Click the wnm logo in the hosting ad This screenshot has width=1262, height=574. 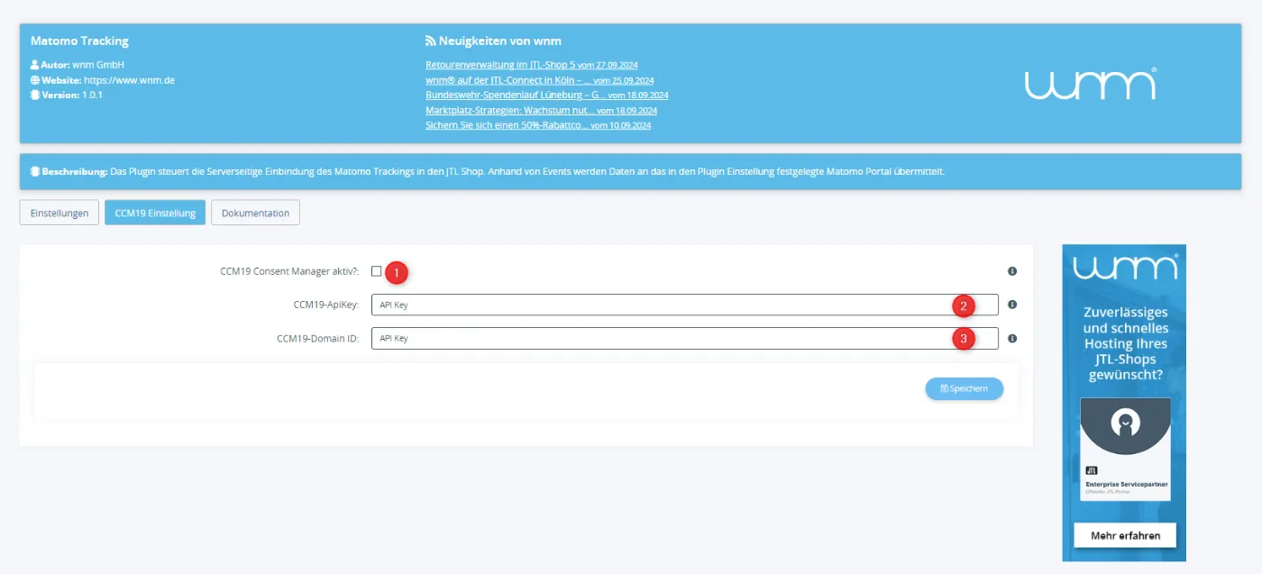pyautogui.click(x=1125, y=268)
